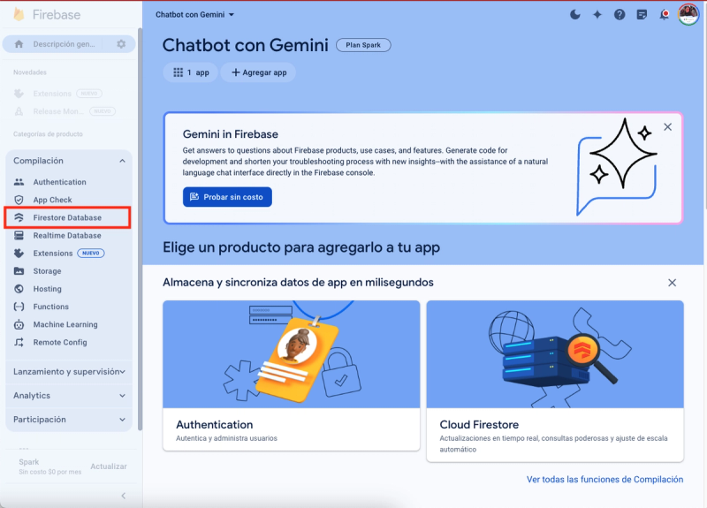Click the Firestore Database icon

pos(19,217)
